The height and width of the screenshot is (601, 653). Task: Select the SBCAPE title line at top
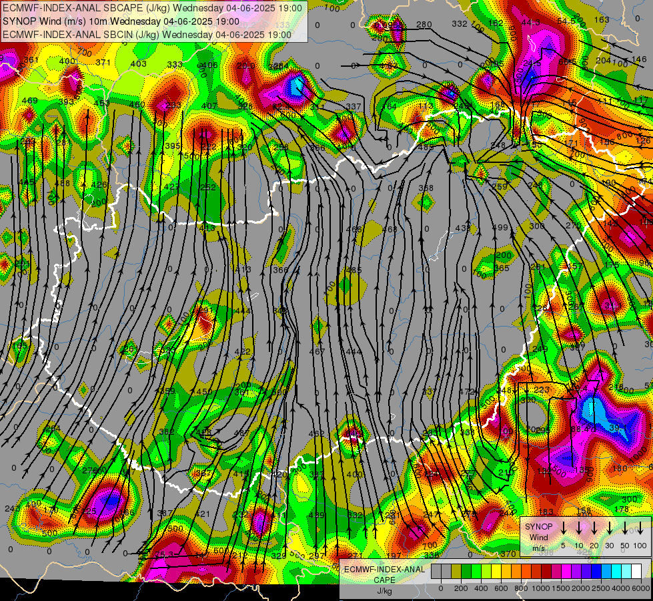pyautogui.click(x=153, y=8)
